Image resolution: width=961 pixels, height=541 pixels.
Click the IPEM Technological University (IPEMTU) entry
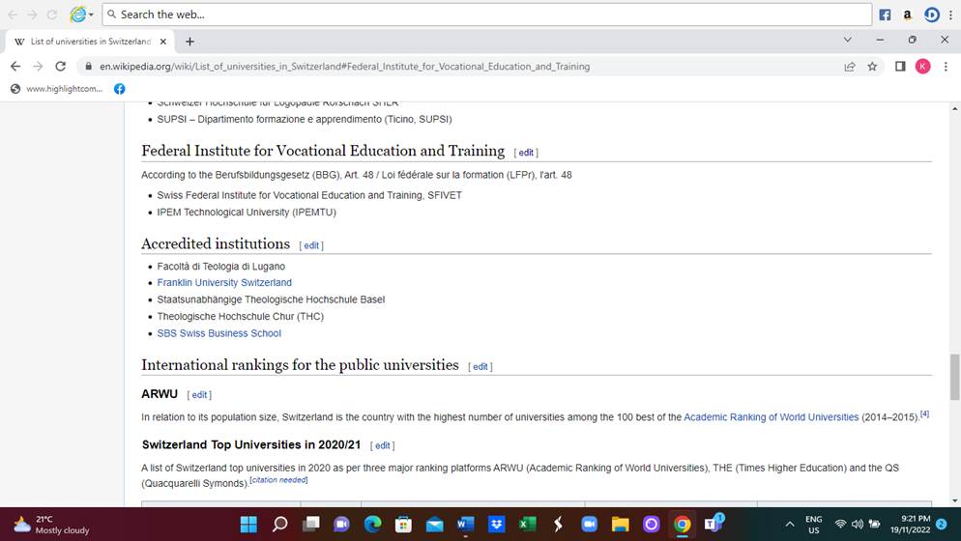(247, 212)
